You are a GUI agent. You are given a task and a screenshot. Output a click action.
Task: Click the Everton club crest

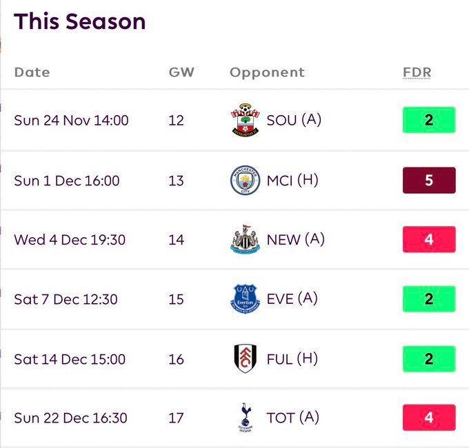click(x=246, y=299)
